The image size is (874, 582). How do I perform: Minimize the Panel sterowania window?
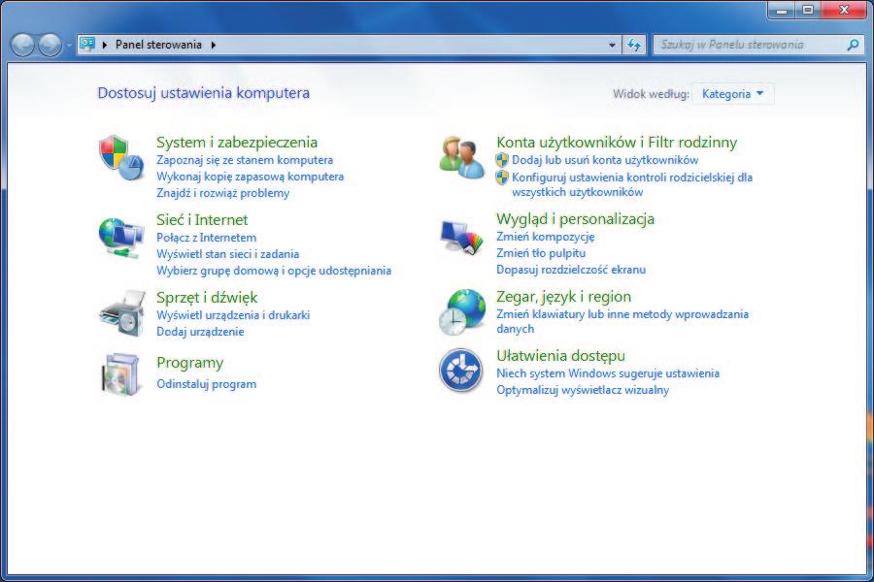(782, 10)
